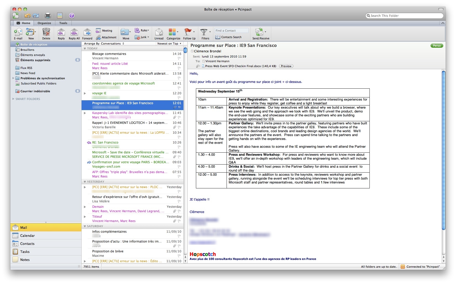The width and height of the screenshot is (456, 284).
Task: Select the Tools ribbon tab
Action: click(63, 23)
